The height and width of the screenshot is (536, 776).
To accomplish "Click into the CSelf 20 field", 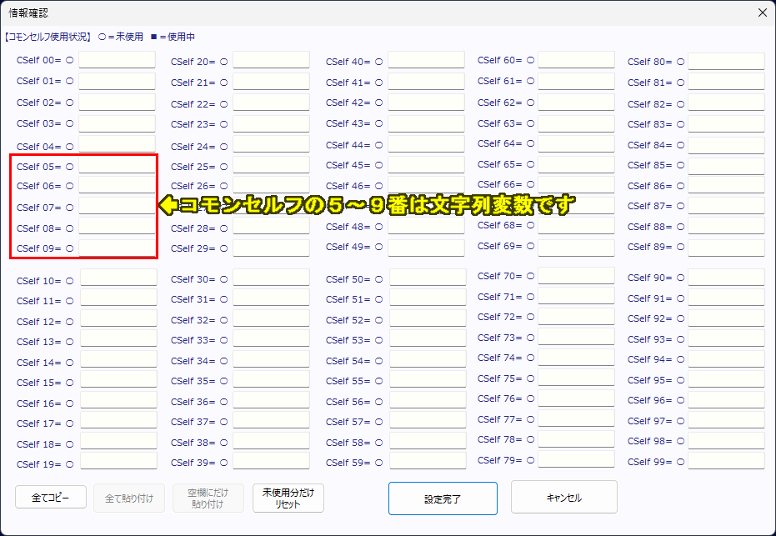I will pyautogui.click(x=271, y=61).
